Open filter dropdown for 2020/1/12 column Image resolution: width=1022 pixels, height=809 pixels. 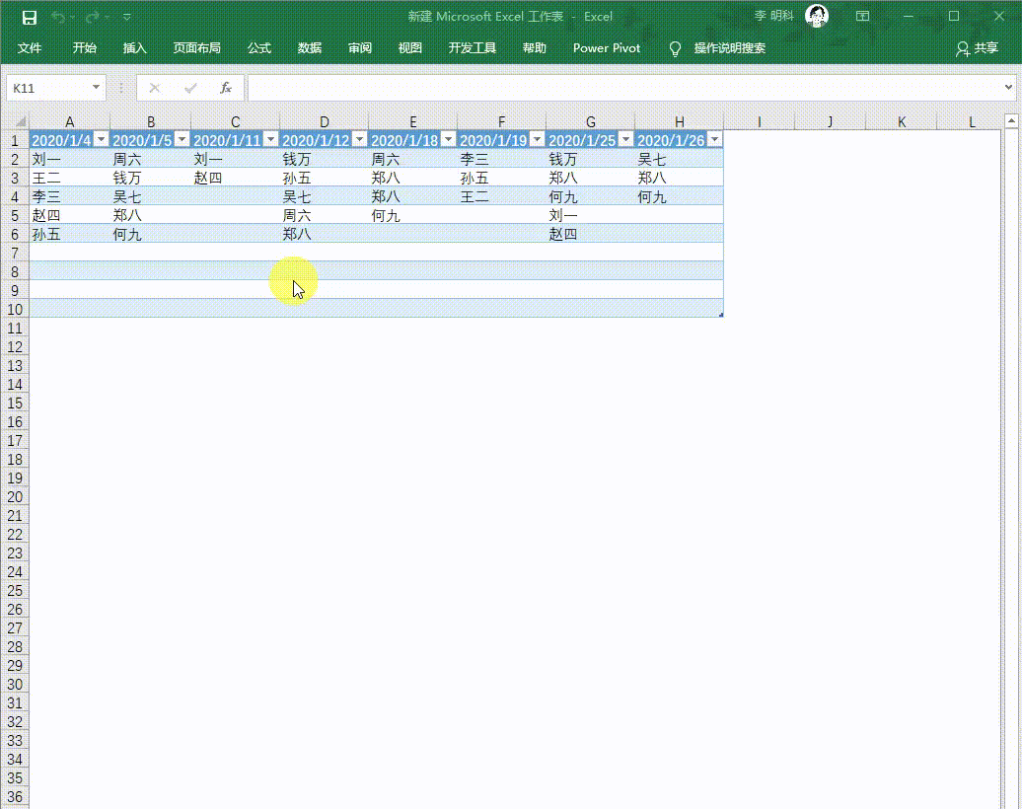pos(359,140)
